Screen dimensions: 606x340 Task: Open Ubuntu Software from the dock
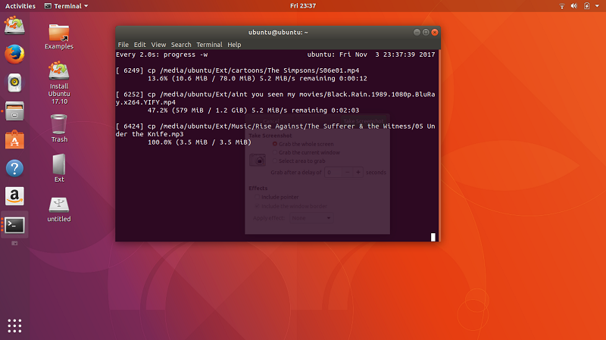[x=14, y=139]
